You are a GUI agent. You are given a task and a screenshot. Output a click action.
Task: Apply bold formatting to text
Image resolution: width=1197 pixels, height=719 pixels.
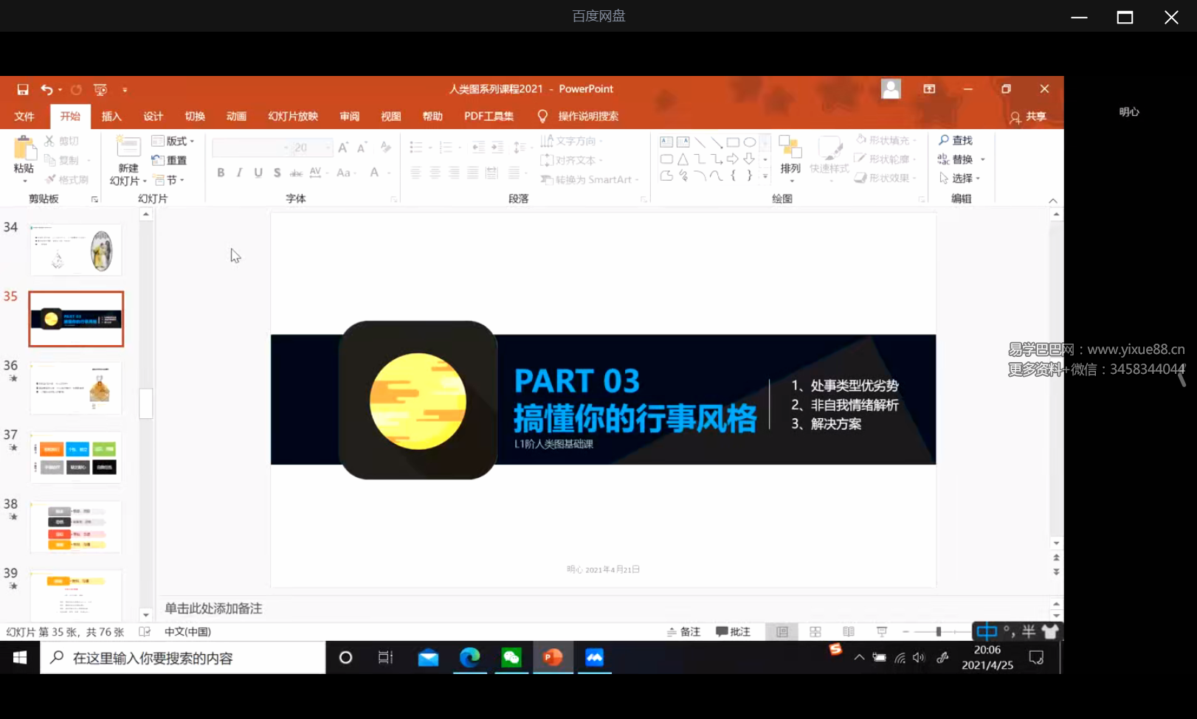220,173
